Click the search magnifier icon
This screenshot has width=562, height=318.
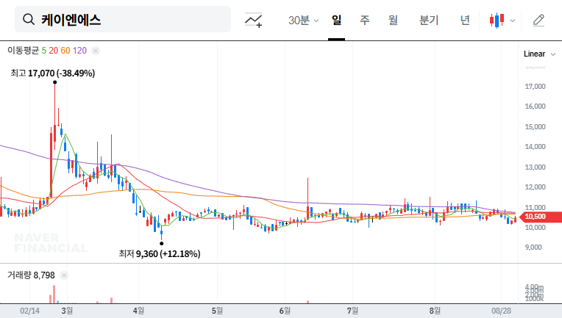29,20
